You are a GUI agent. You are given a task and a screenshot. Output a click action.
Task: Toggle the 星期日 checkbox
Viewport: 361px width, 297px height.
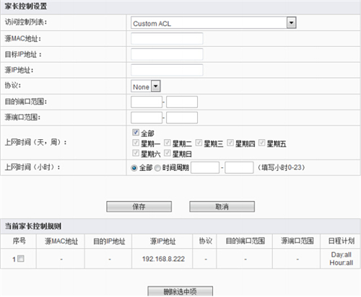[x=168, y=153]
